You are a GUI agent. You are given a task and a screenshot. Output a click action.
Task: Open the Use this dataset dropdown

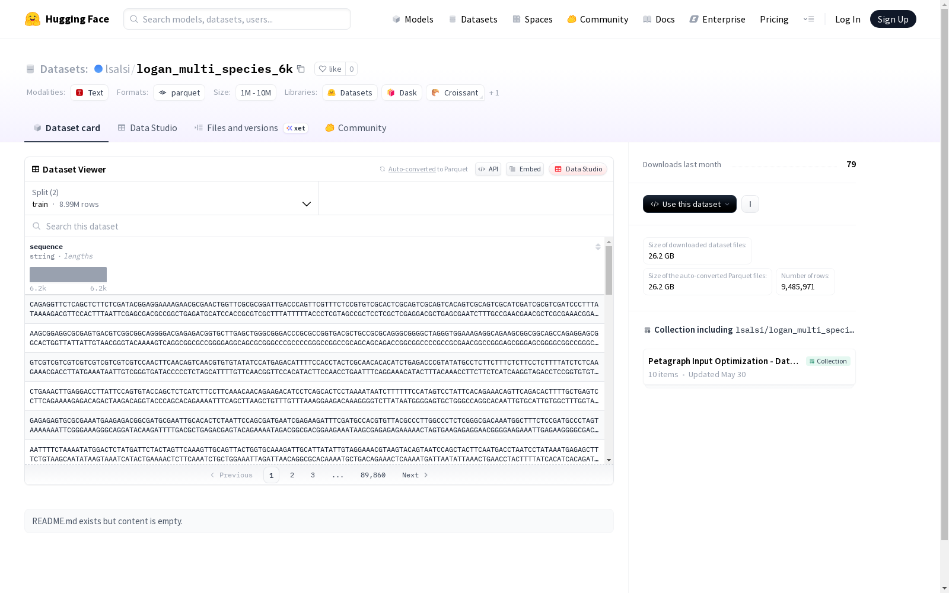[690, 204]
